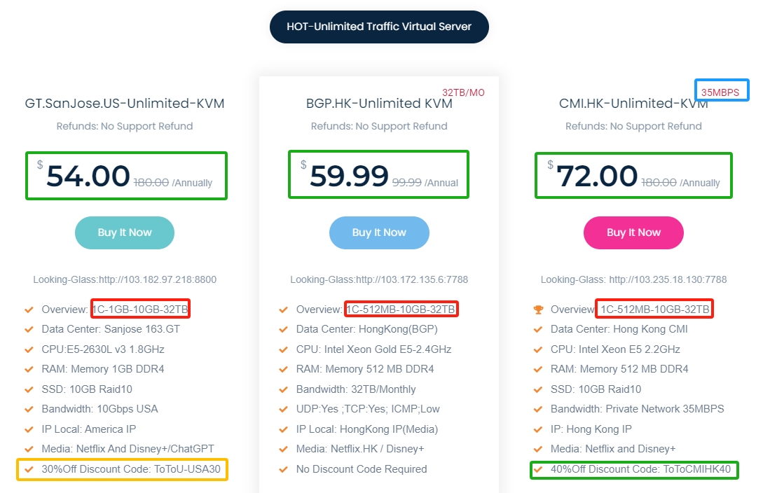Click checkmark icon beside ToToU-USA30 discount code

(29, 468)
